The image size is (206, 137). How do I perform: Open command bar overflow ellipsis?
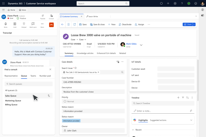point(149,25)
